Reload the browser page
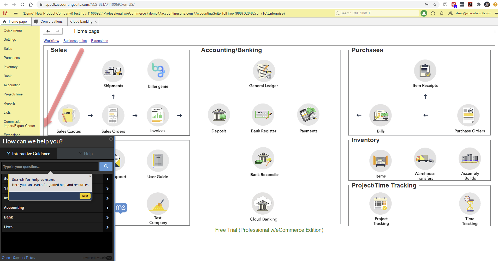 pos(22,4)
